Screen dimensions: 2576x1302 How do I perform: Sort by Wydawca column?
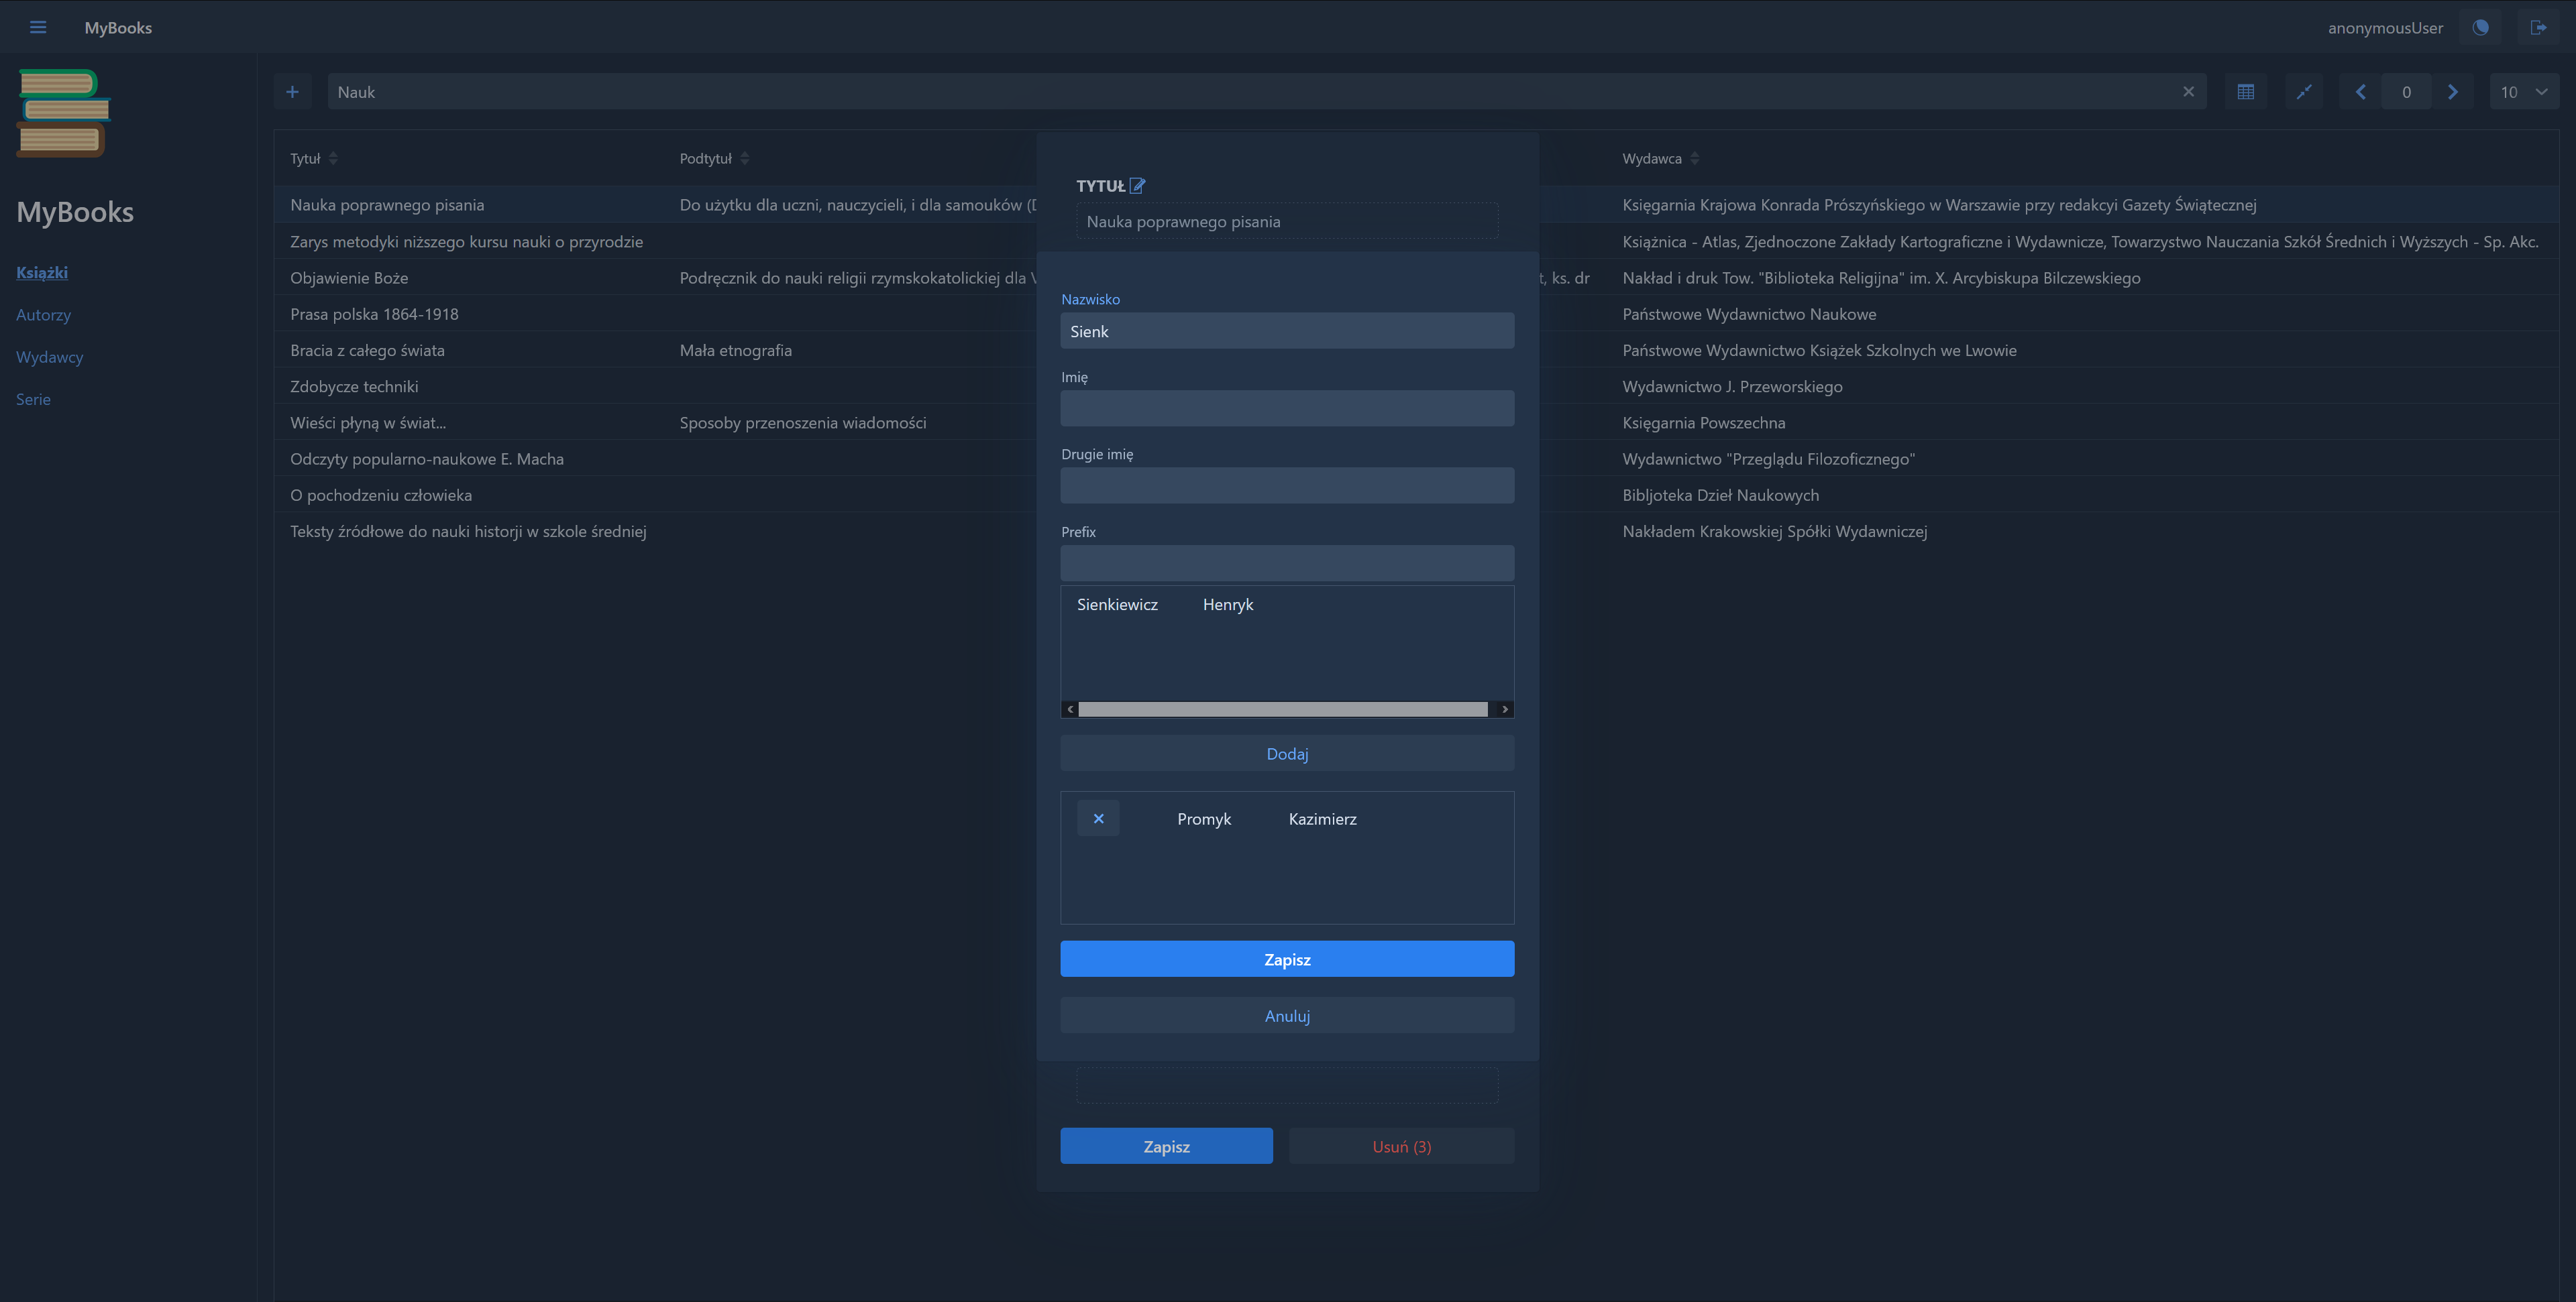tap(1694, 159)
